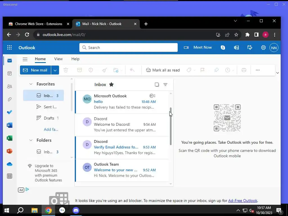Open File Explorer from the taskbar
The width and height of the screenshot is (288, 216).
tap(34, 210)
